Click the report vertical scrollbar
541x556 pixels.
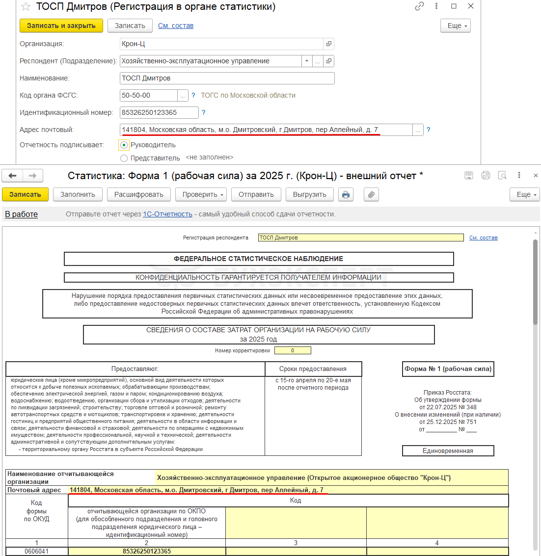click(x=535, y=282)
